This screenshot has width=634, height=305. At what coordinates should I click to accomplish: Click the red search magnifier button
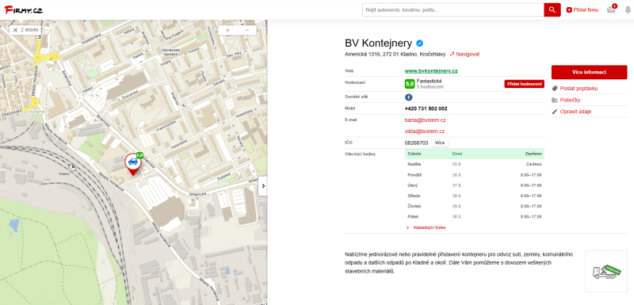point(552,10)
